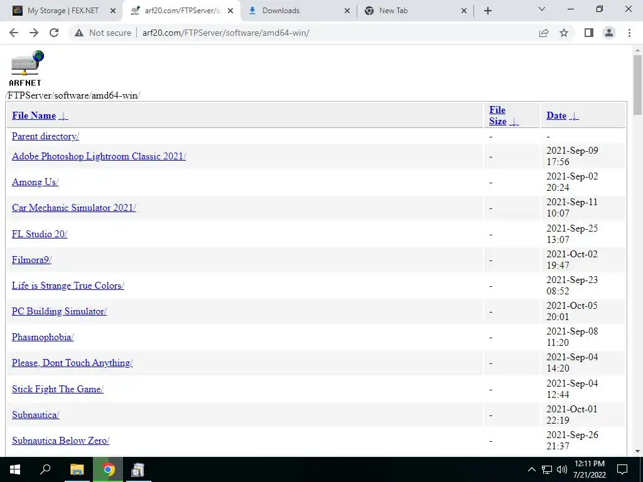Open the volume control tray icon

point(562,469)
